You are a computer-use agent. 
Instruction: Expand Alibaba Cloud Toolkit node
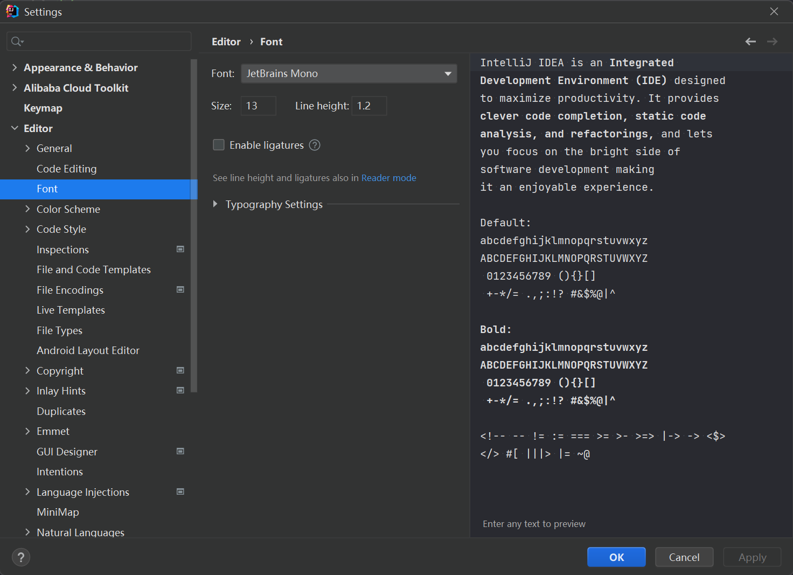click(x=15, y=88)
